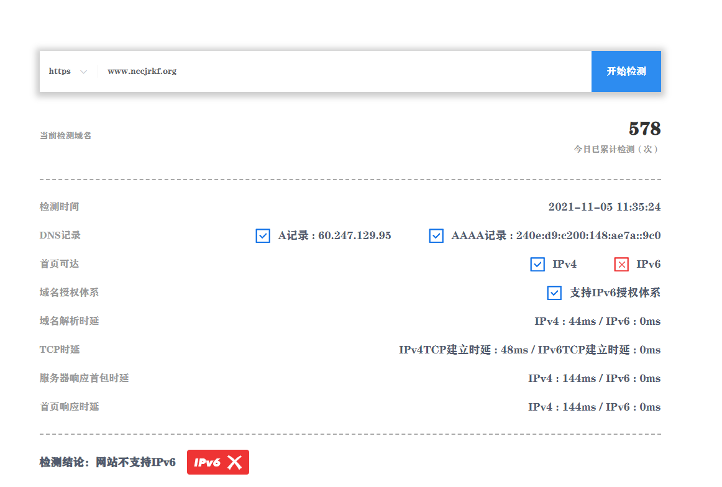
Task: Click the red IPv6 conclusion badge
Action: (218, 462)
